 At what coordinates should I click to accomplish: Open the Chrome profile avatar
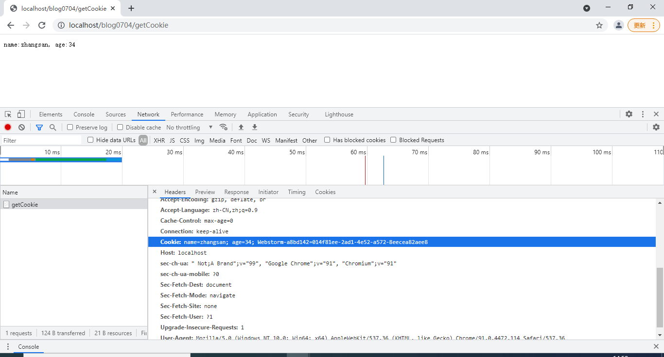pos(618,25)
